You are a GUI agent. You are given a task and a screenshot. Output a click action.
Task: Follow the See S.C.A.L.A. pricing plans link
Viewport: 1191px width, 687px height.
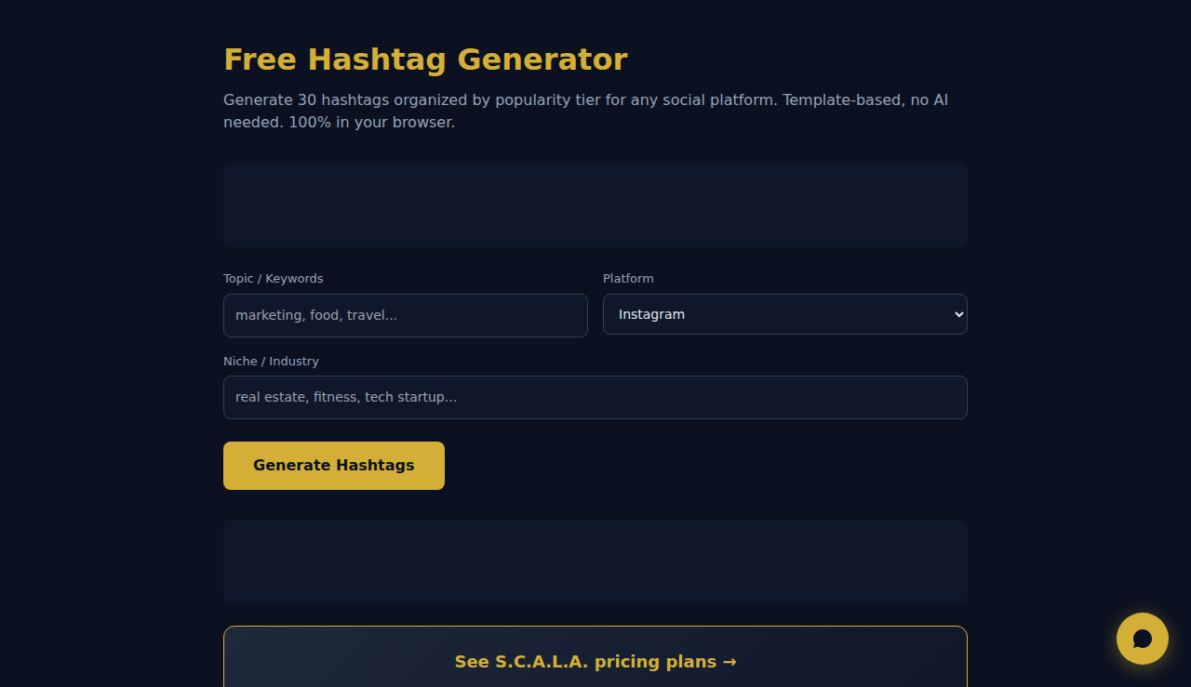pos(595,662)
